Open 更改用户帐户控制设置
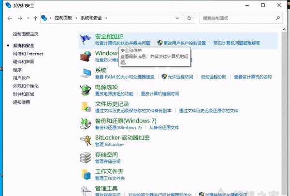This screenshot has height=196, width=290. point(185,43)
